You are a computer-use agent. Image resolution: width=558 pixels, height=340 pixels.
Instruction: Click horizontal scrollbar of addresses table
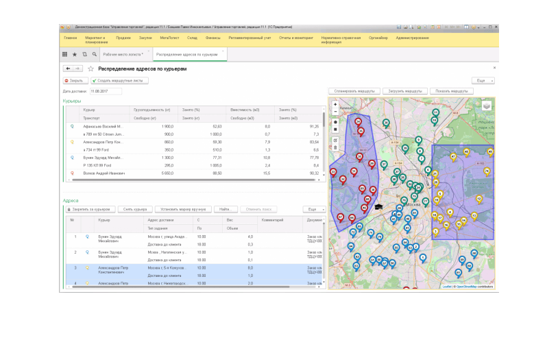[x=181, y=287]
